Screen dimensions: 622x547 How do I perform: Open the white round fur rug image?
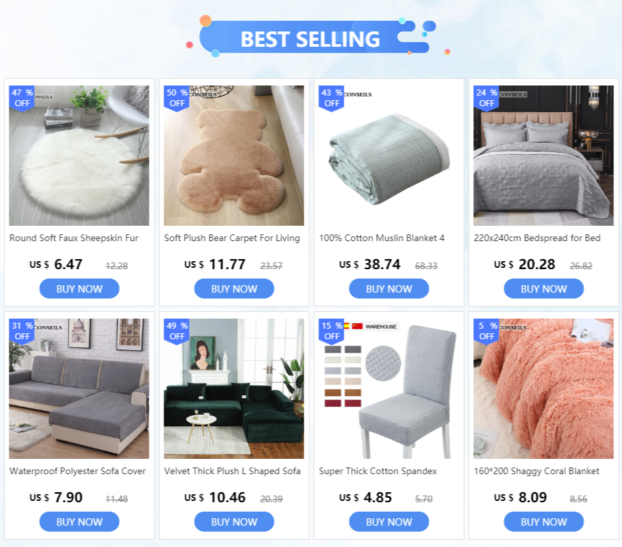[x=79, y=156]
